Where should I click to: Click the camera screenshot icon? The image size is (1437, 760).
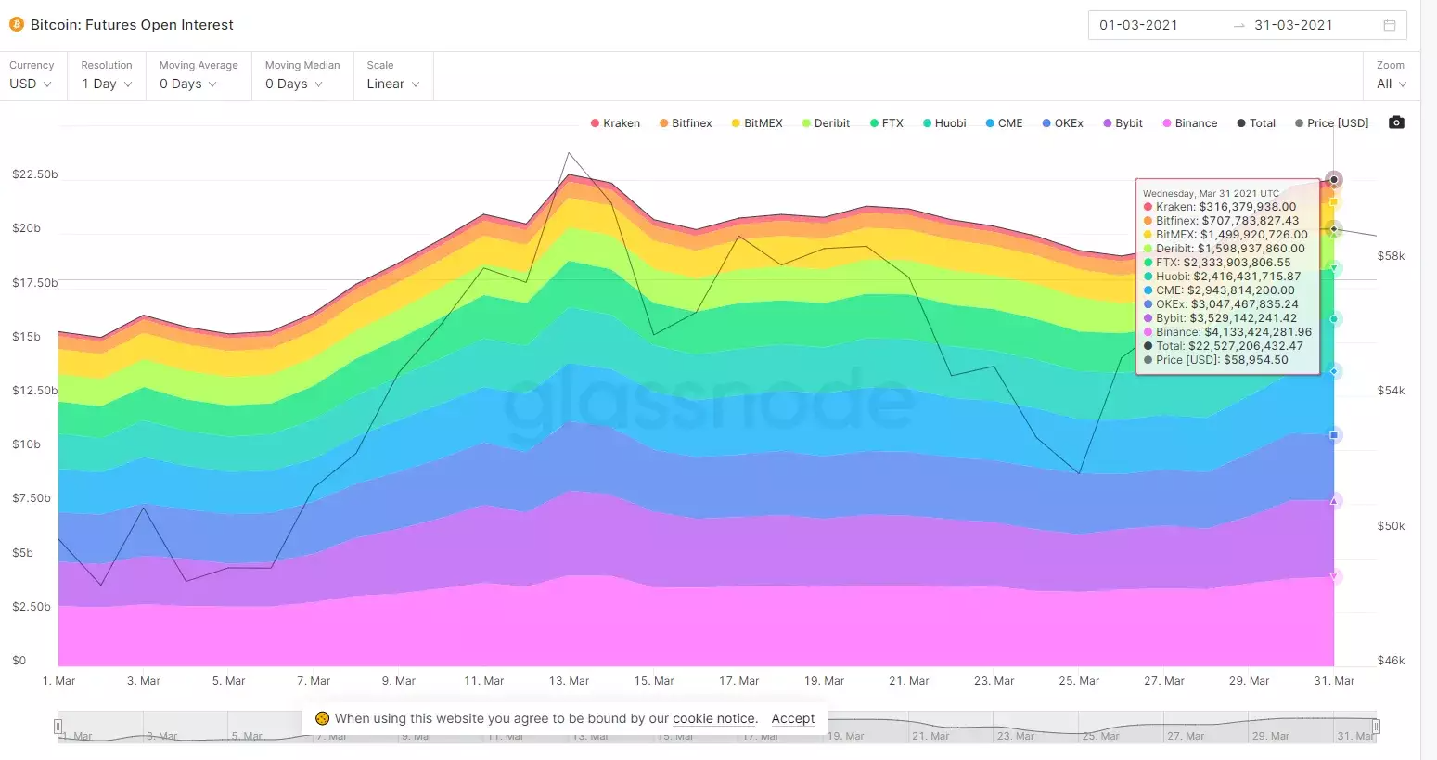[x=1396, y=122]
